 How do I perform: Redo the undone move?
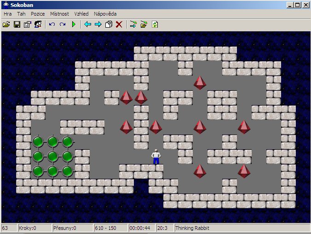click(x=63, y=24)
